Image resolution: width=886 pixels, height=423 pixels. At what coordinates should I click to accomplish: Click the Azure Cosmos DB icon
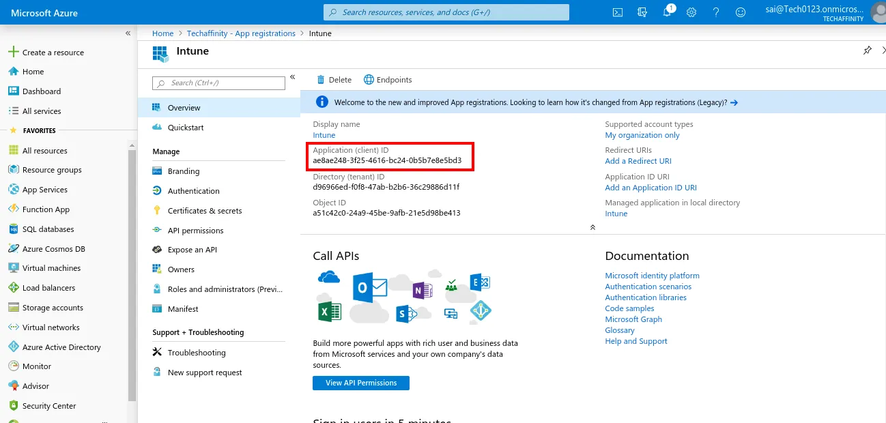click(13, 249)
